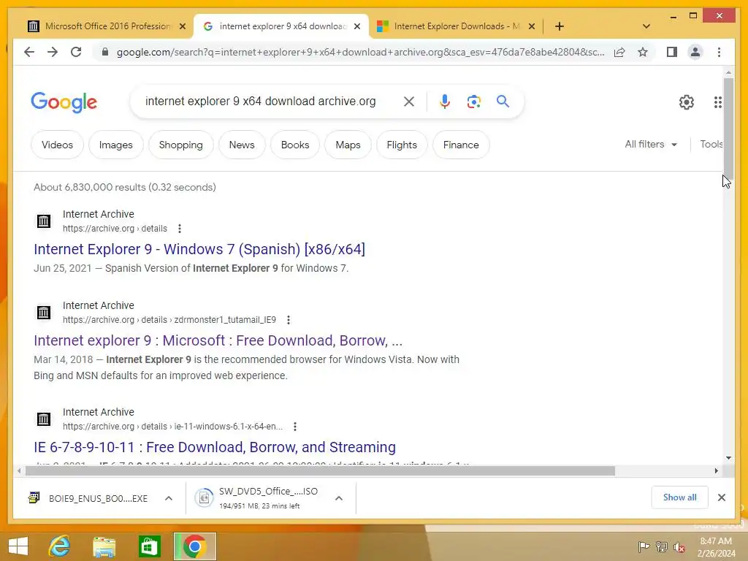The width and height of the screenshot is (748, 561).
Task: Open options for the ie-11-windows-6.1 result
Action: click(x=295, y=427)
